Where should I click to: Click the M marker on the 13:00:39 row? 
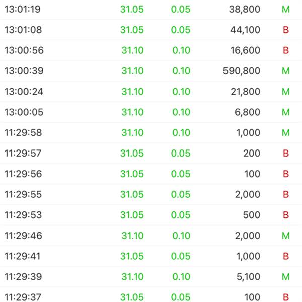click(x=286, y=71)
